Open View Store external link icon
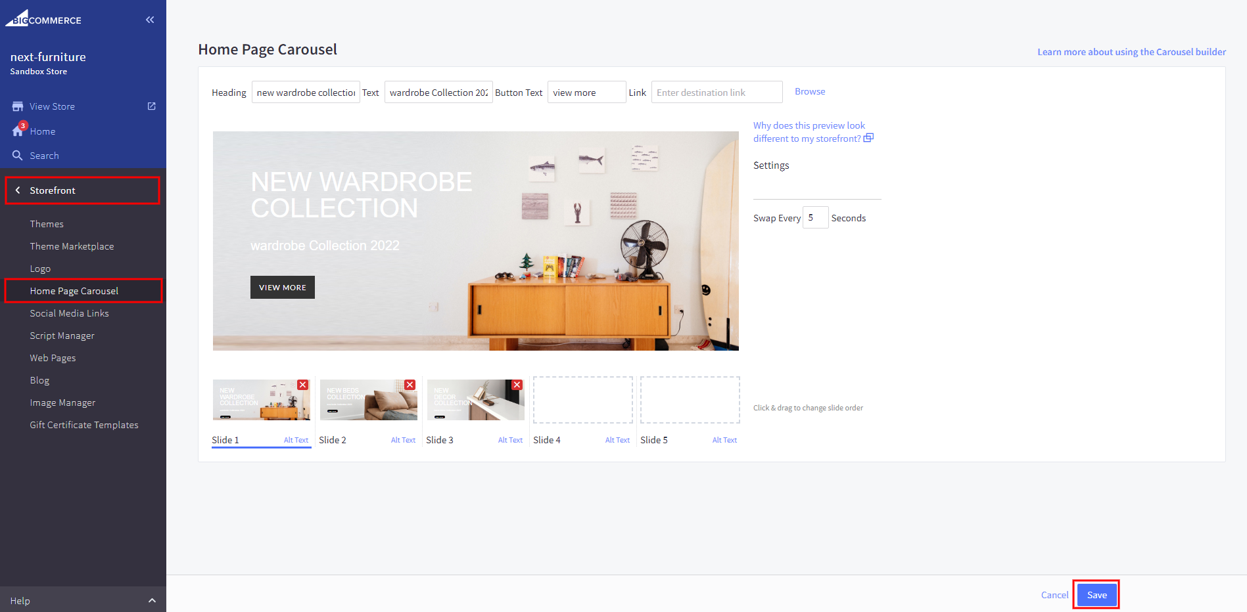The width and height of the screenshot is (1247, 612). (x=151, y=106)
